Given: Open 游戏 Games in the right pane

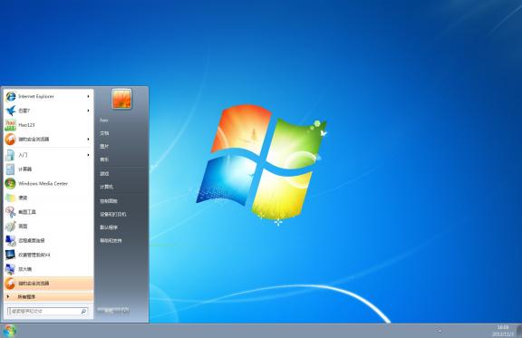Looking at the screenshot, I should point(104,173).
